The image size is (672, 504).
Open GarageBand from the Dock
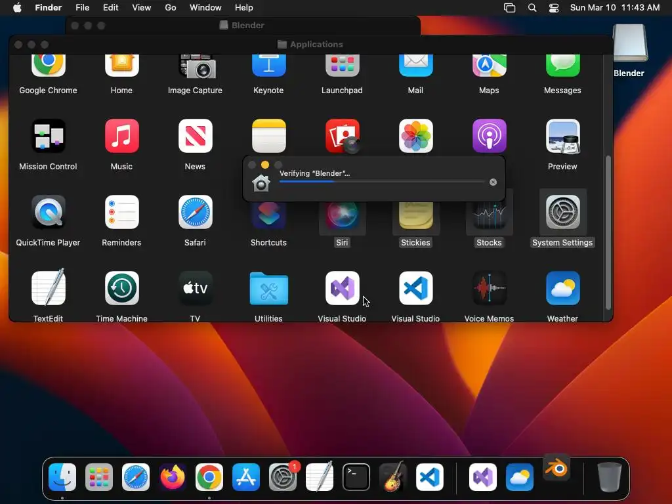coord(393,476)
